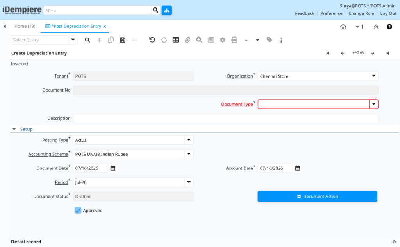The image size is (400, 247).
Task: Print using the printer icon
Action: 234,40
